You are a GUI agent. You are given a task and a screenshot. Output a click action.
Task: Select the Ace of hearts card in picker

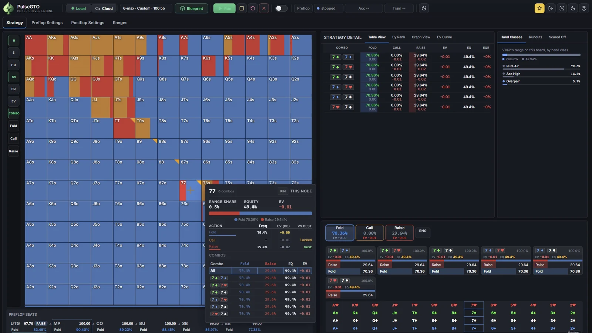(x=335, y=305)
